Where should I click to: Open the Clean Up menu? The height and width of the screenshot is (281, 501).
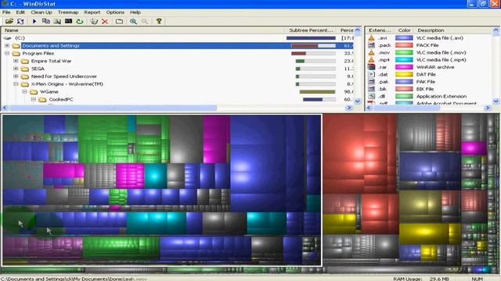41,12
